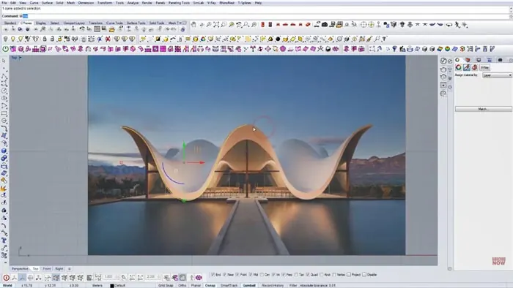Screen dimensions: 513x288
Task: Open the Paneling Tools menu
Action: tap(179, 3)
